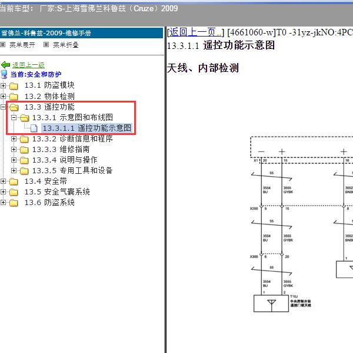
Task: Select tree item 13.1 防盗模块
Action: pos(49,85)
